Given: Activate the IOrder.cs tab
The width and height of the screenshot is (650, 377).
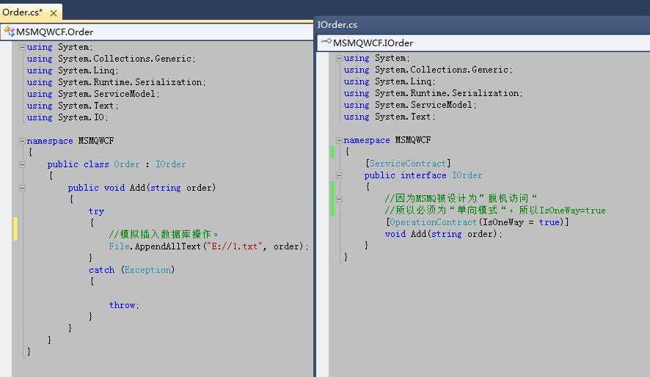Looking at the screenshot, I should tap(337, 24).
